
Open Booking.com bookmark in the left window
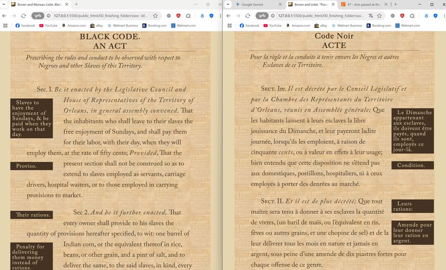click(154, 25)
